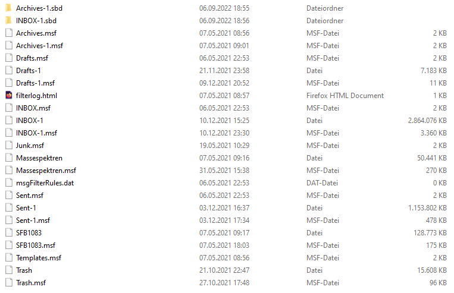Select the Archives.msf file name
The width and height of the screenshot is (454, 293).
point(36,33)
